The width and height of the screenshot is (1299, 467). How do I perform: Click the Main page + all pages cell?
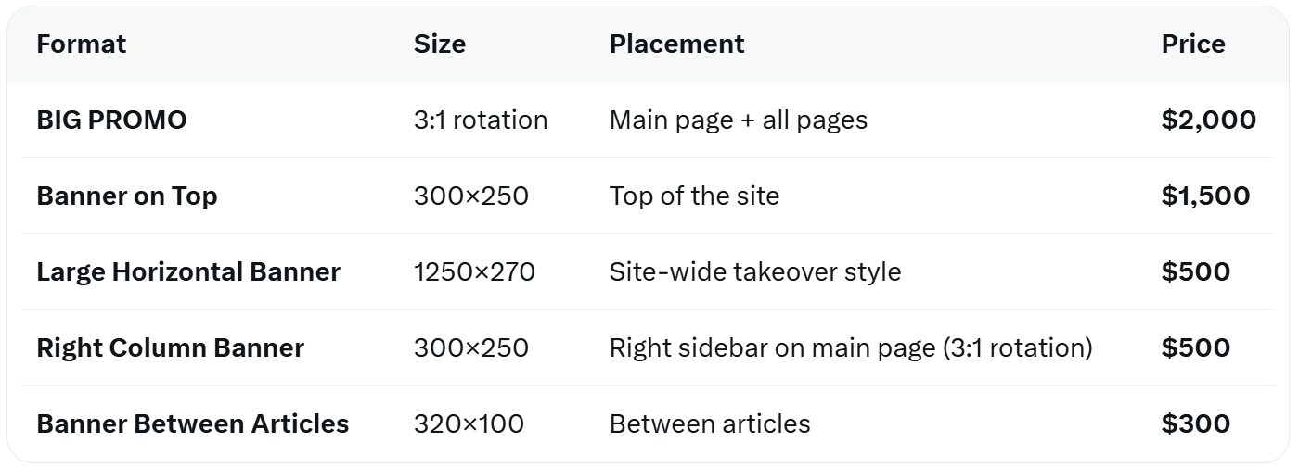739,120
